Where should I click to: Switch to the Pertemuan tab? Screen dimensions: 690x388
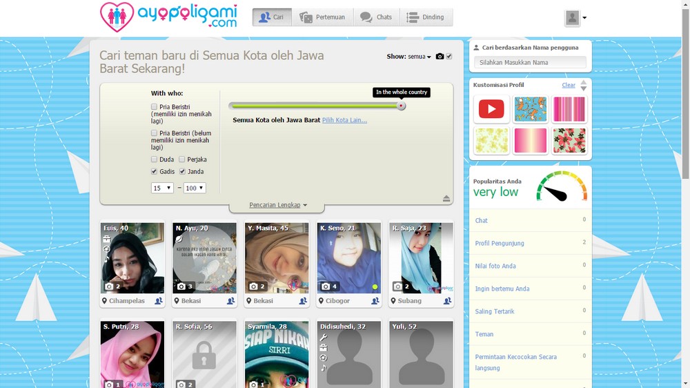(x=322, y=17)
